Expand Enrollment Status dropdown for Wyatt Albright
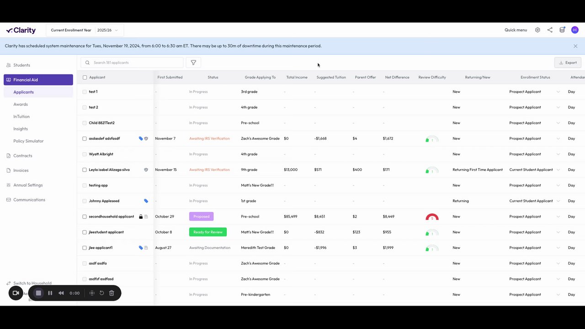The image size is (585, 329). [x=558, y=154]
